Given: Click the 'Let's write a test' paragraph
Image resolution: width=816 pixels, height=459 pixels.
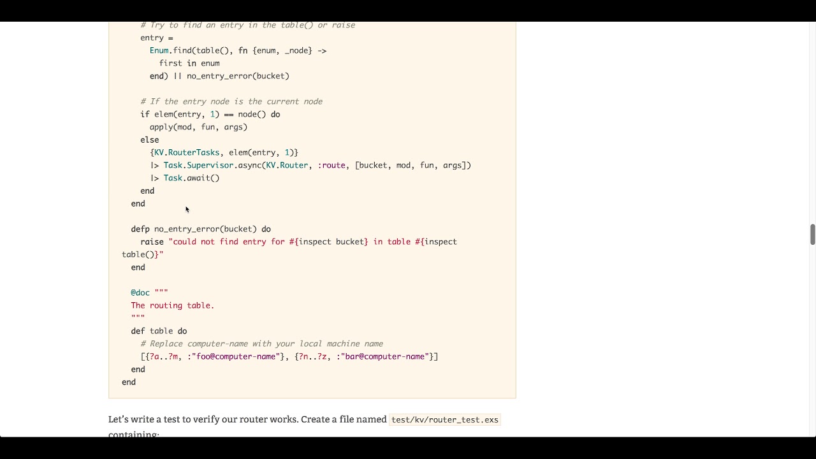Looking at the screenshot, I should coord(305,426).
